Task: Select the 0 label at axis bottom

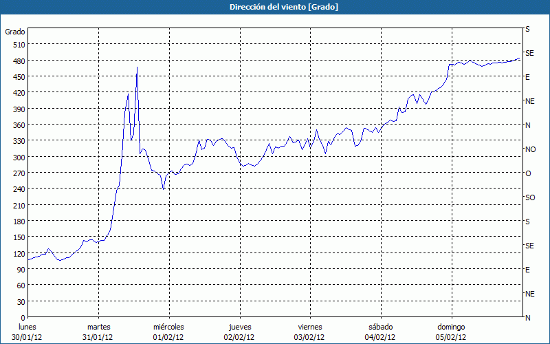Action: (x=22, y=317)
